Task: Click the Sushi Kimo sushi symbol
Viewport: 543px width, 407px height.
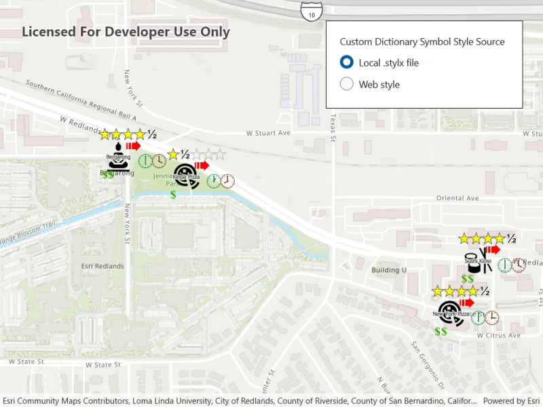Action: (x=479, y=260)
